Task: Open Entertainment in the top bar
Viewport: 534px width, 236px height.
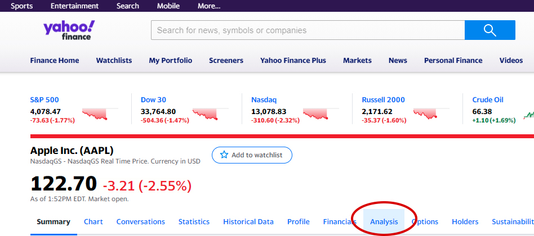Action: click(x=74, y=6)
